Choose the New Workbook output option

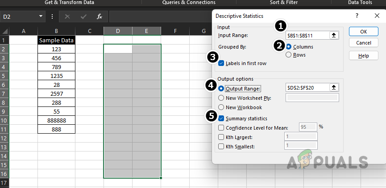[x=222, y=107]
